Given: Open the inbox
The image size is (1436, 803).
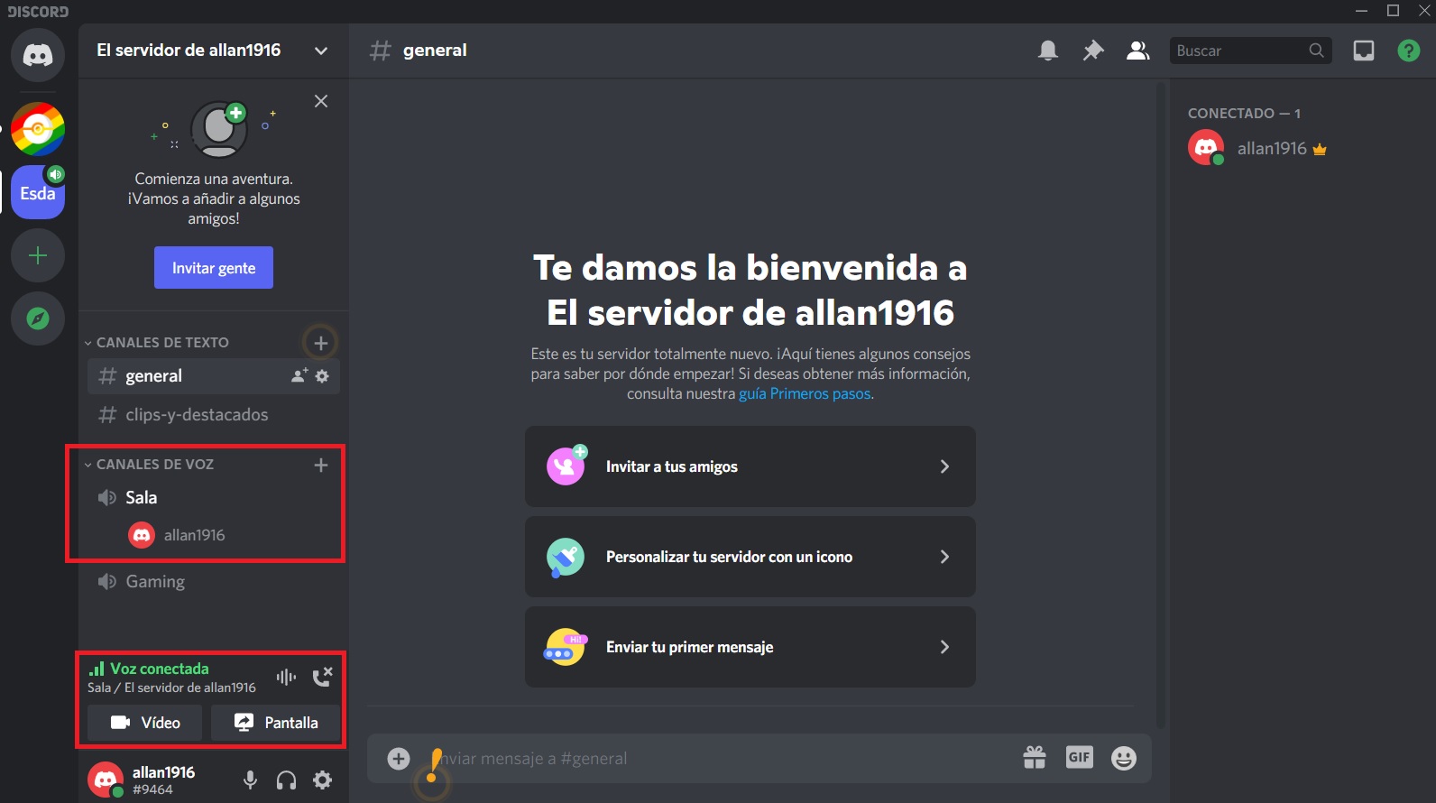Looking at the screenshot, I should pyautogui.click(x=1364, y=51).
